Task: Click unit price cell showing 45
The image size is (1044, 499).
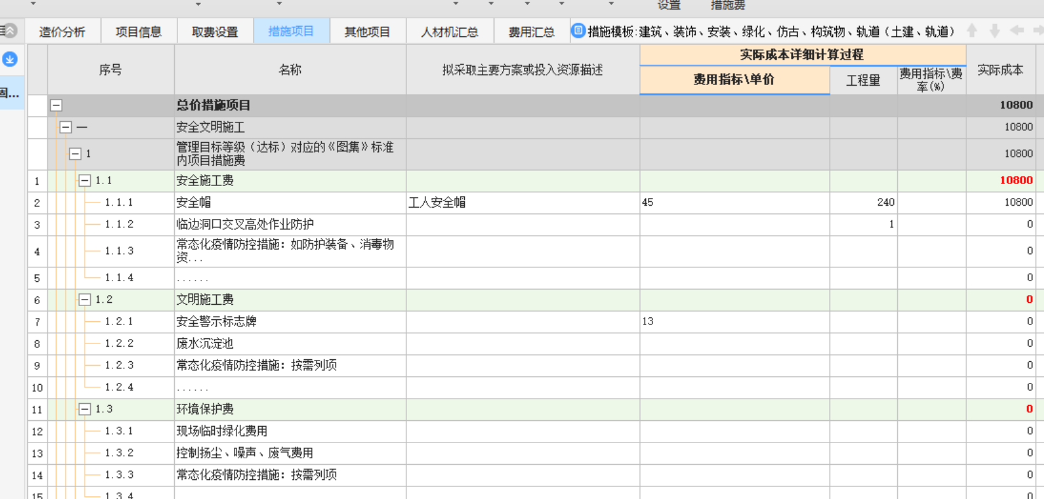Action: (734, 203)
